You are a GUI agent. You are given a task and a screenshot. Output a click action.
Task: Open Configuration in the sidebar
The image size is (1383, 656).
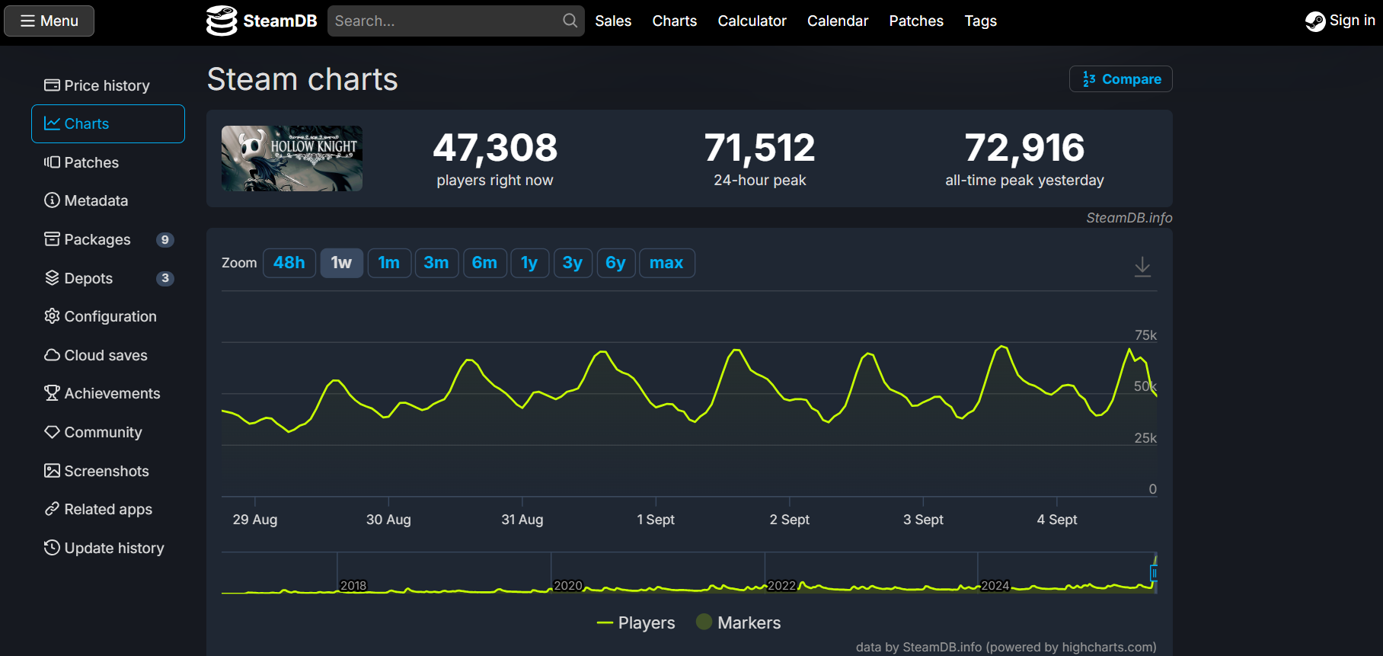[107, 316]
